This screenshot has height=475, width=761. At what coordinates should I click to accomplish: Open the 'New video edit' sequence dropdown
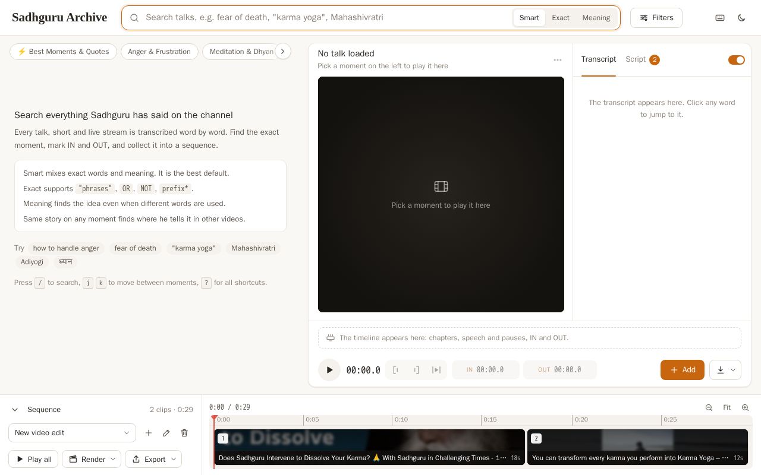(x=72, y=433)
